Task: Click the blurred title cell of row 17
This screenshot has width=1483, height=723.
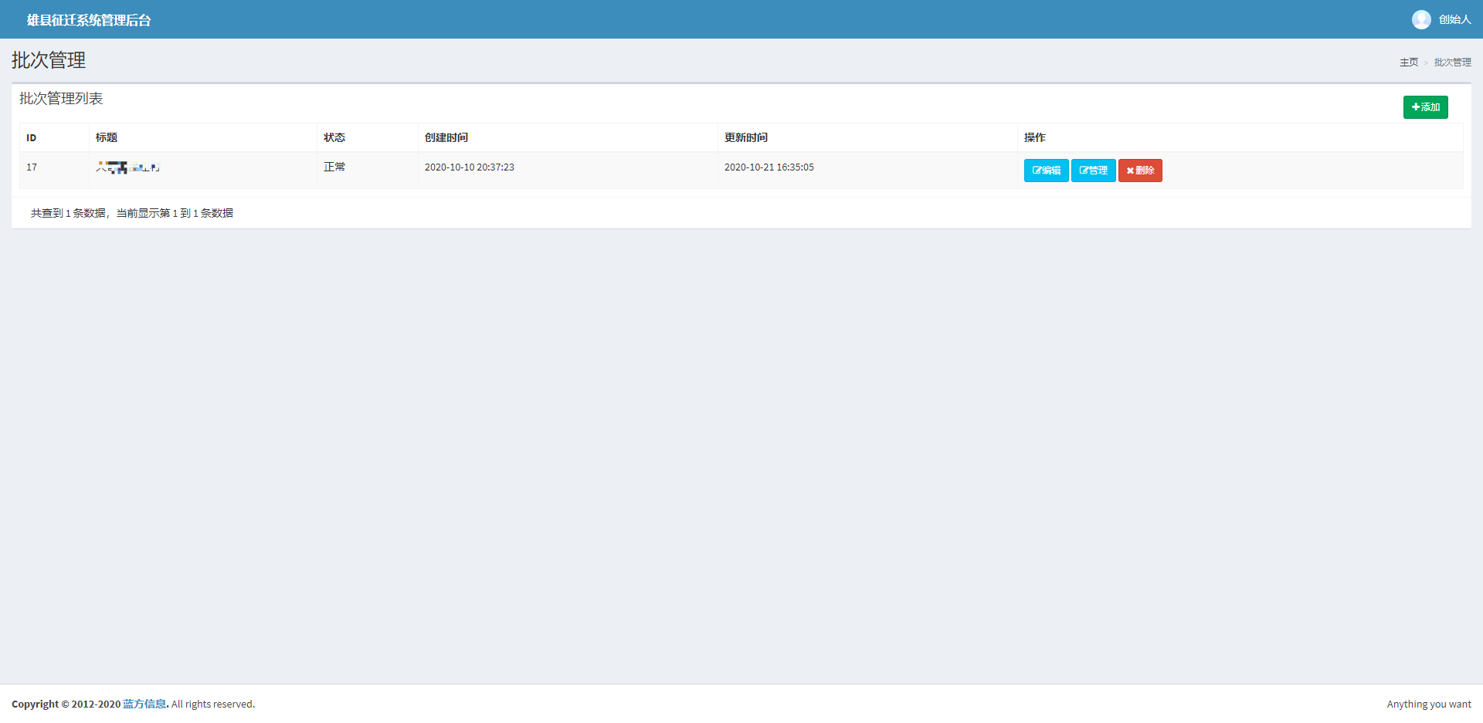Action: point(127,167)
